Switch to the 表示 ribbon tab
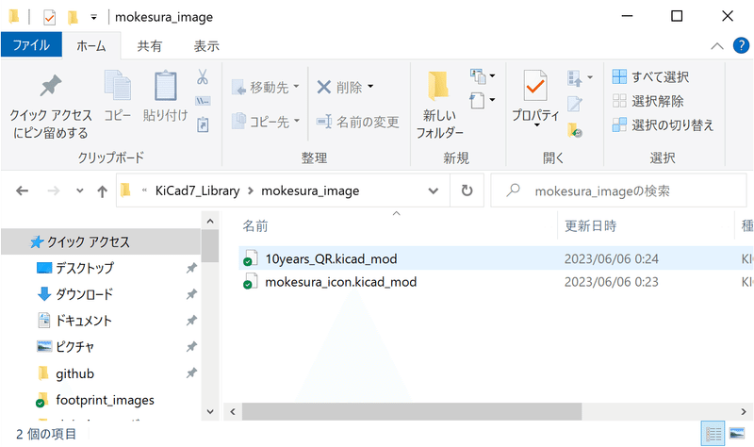 click(206, 45)
